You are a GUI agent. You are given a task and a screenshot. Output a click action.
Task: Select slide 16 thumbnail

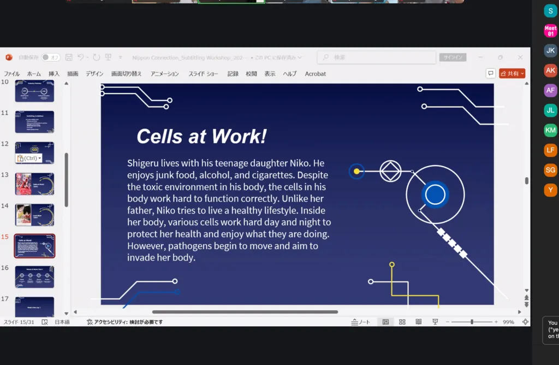(34, 276)
